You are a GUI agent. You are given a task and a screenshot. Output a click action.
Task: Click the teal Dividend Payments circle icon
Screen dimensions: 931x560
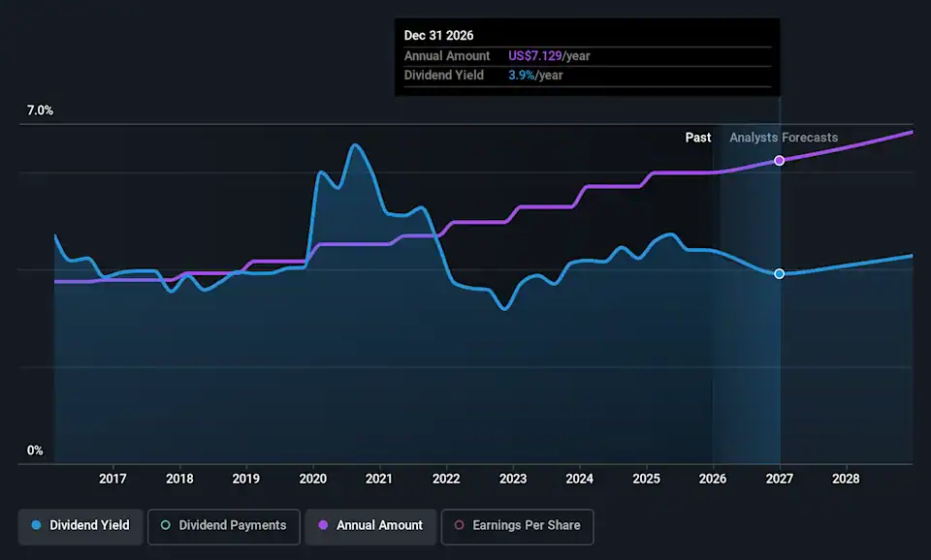click(165, 525)
